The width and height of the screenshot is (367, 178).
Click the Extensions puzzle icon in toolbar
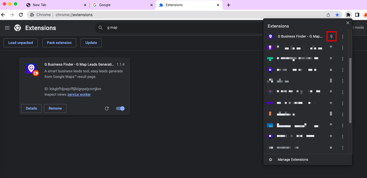pyautogui.click(x=348, y=14)
